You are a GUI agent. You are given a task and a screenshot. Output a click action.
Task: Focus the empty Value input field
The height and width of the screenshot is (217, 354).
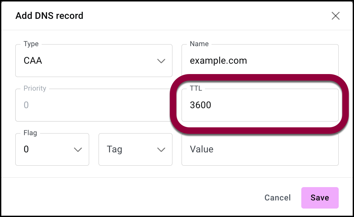(x=260, y=149)
